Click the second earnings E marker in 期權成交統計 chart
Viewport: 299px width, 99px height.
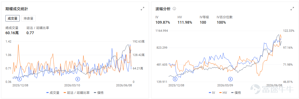78,79
